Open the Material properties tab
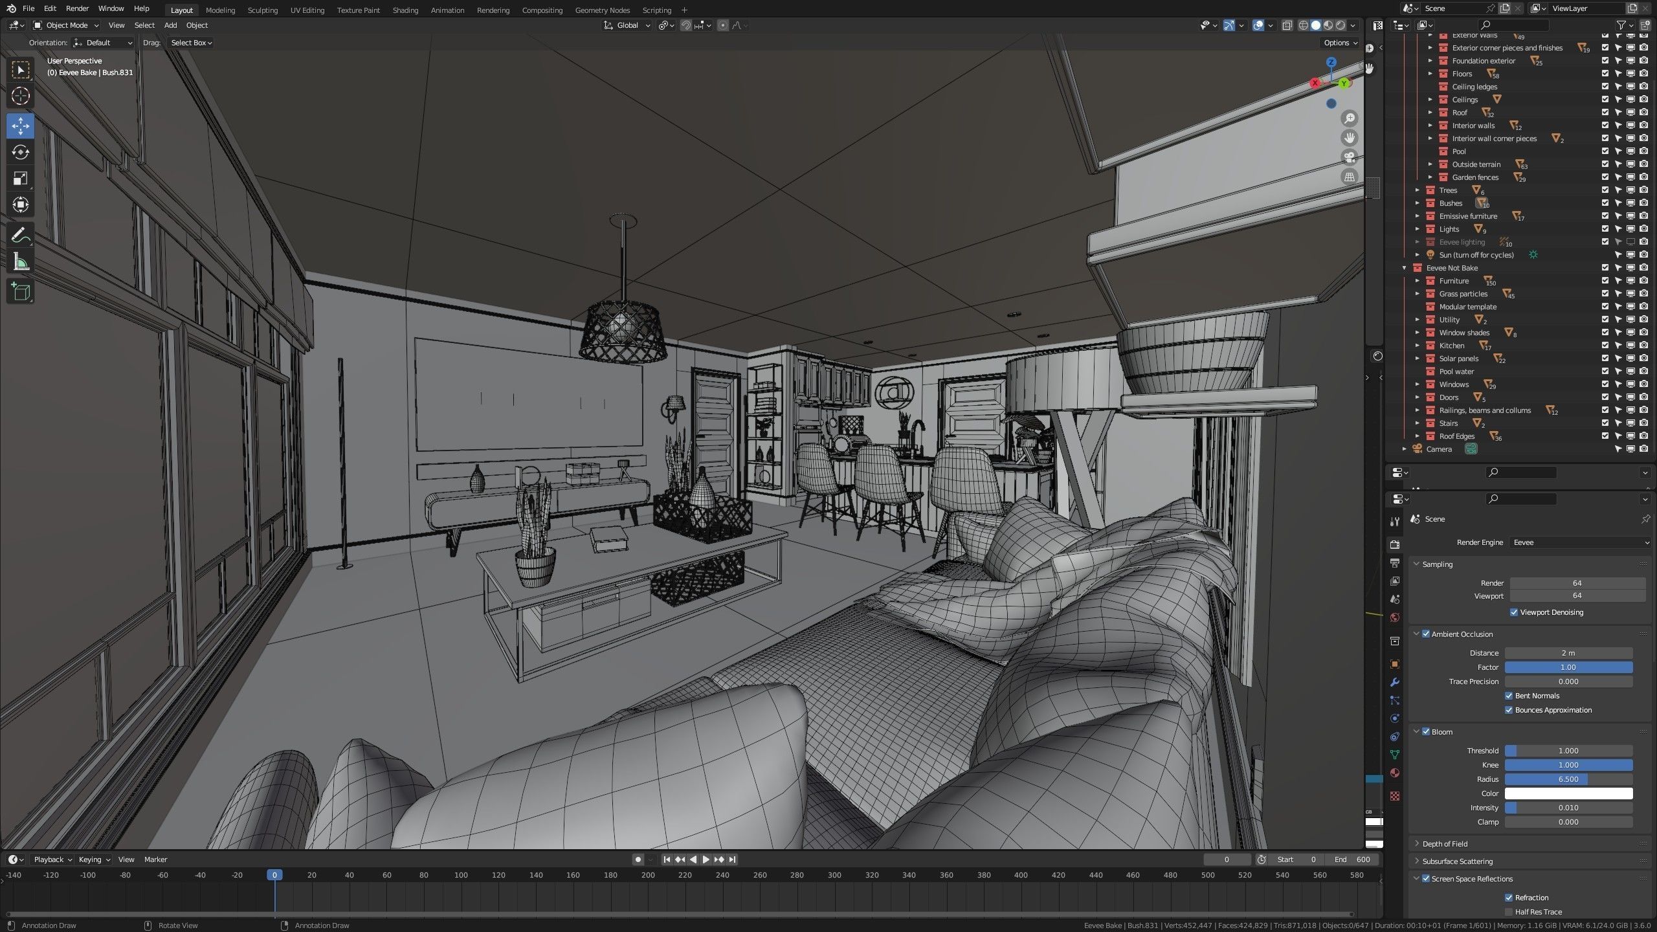The image size is (1657, 932). [x=1395, y=773]
